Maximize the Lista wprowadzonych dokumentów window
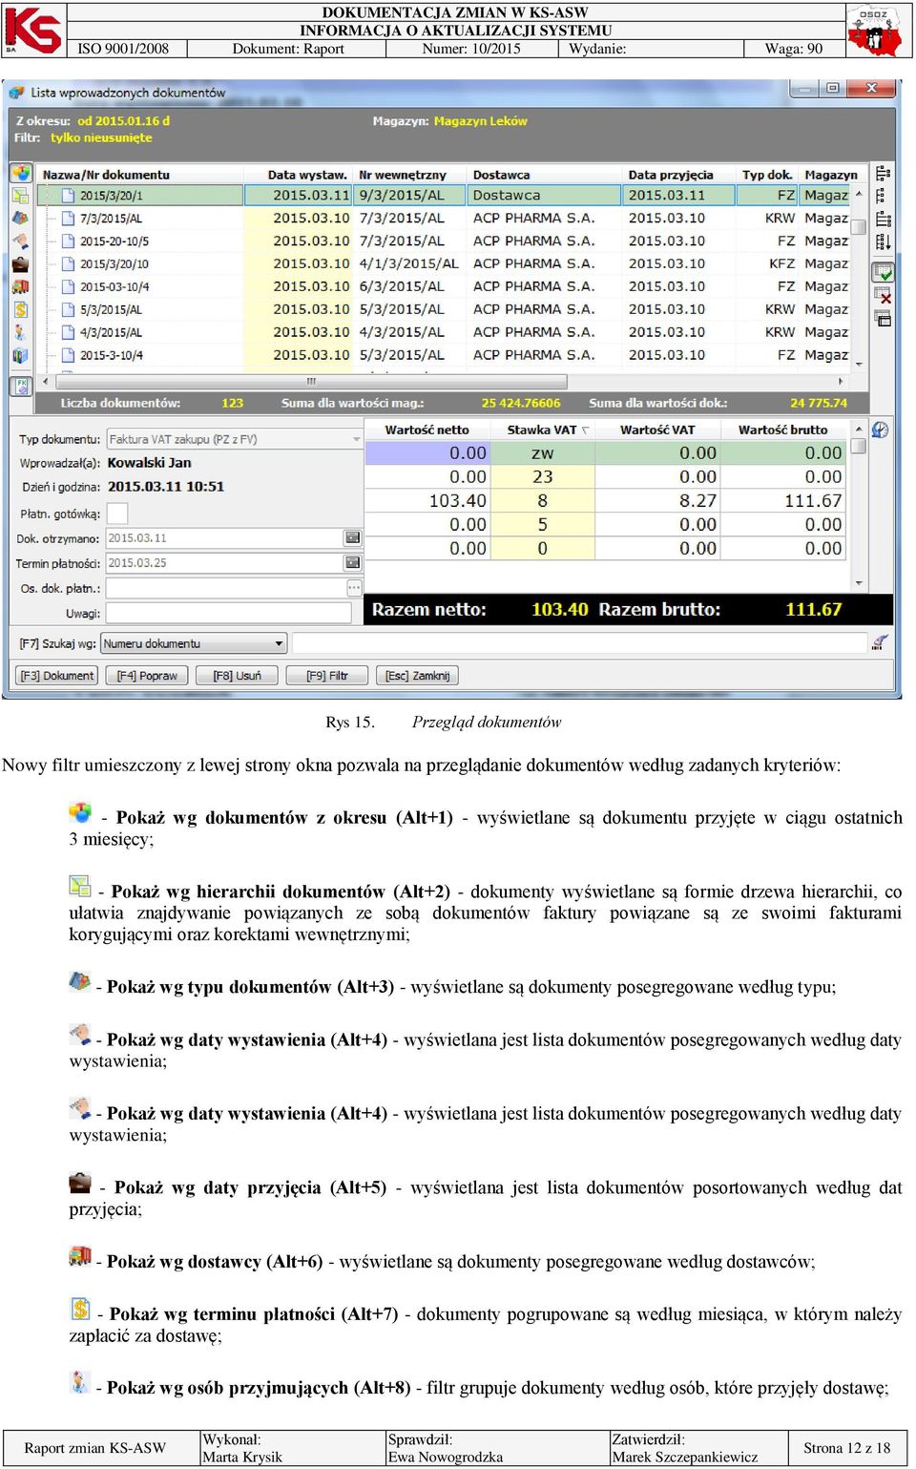Screen dimensions: 916x1469 (x=832, y=88)
